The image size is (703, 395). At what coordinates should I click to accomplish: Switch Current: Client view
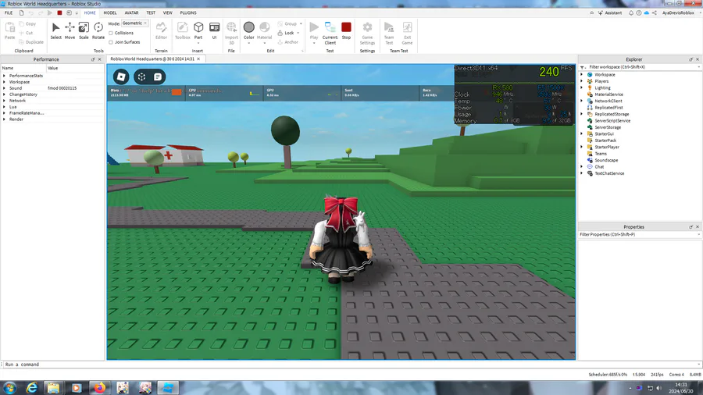tap(330, 33)
